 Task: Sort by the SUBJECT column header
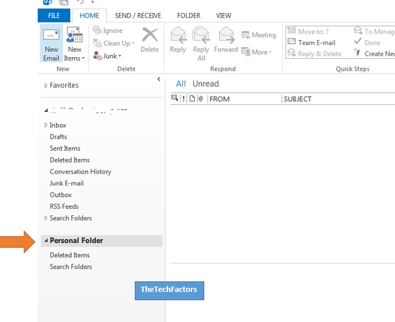point(339,99)
